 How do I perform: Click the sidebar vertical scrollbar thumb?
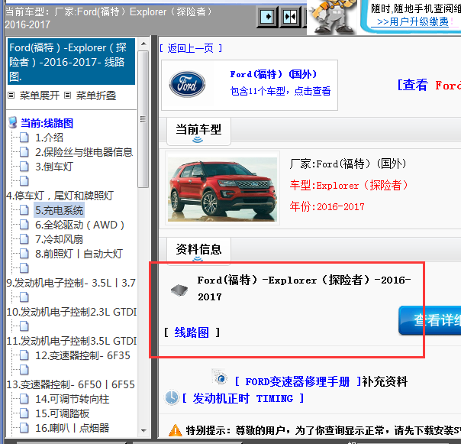click(143, 119)
